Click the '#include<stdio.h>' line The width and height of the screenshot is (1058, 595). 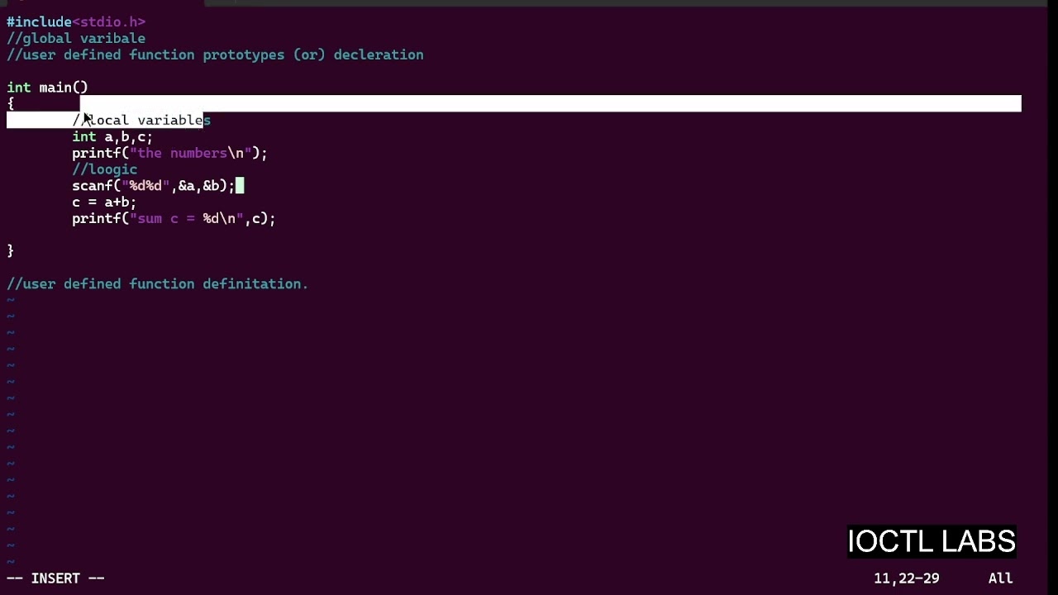76,21
